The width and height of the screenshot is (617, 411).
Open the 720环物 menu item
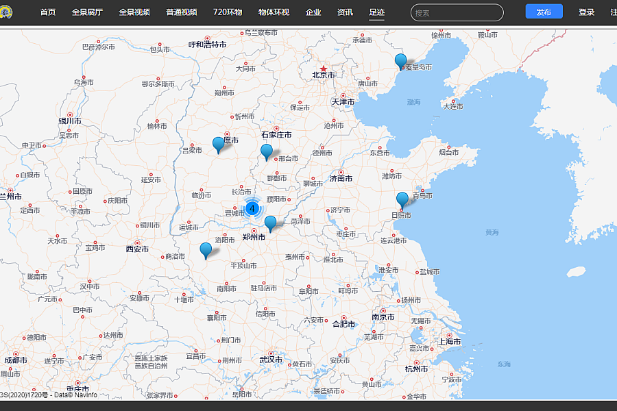pyautogui.click(x=228, y=12)
